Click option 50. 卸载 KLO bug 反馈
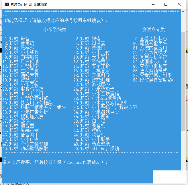Viewport: 188px width, 185px height. (96, 148)
